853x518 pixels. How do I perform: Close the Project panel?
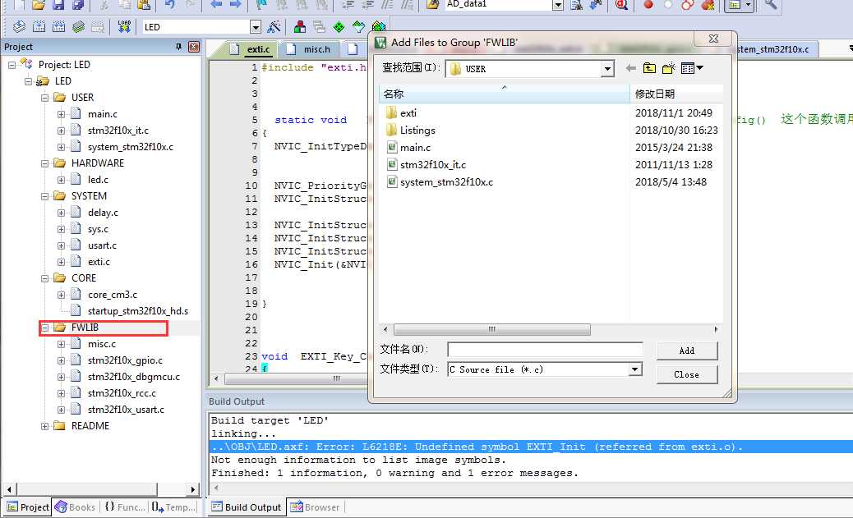pos(194,47)
